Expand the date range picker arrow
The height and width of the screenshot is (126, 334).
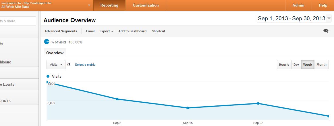pyautogui.click(x=329, y=18)
